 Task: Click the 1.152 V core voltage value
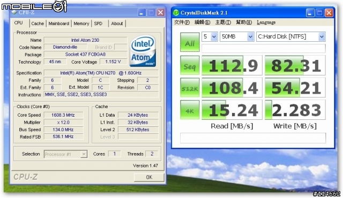pos(113,62)
